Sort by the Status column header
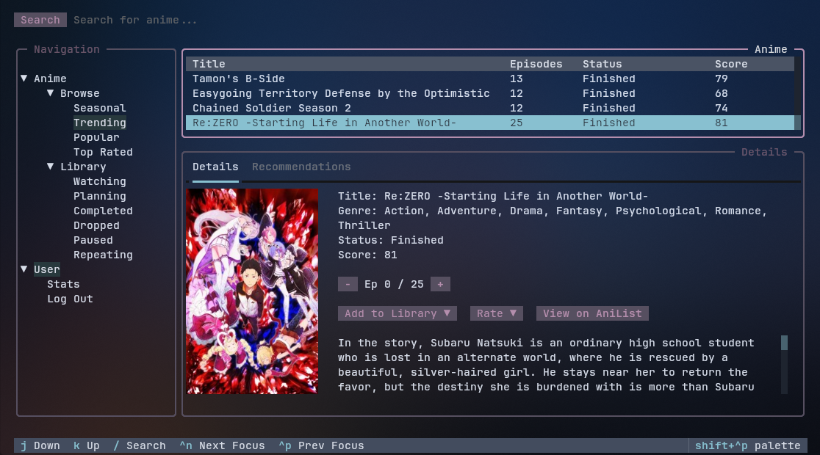 (x=603, y=64)
